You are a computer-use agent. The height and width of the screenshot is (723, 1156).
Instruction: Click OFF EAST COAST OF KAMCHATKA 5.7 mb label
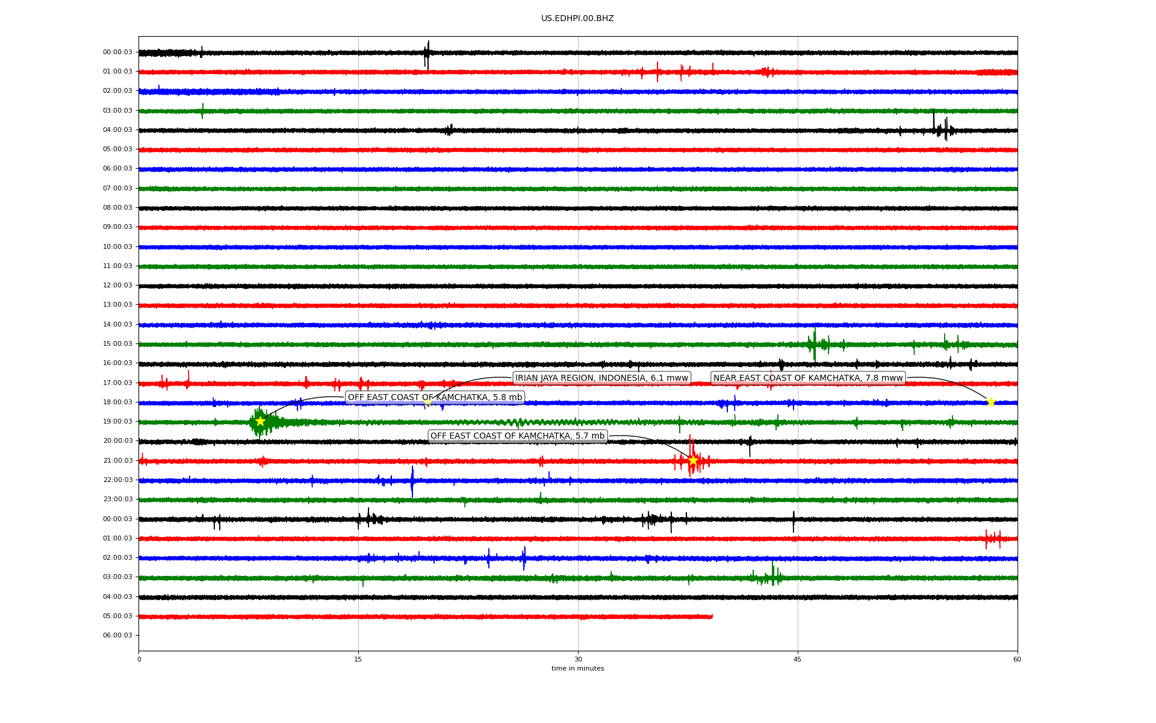click(517, 436)
